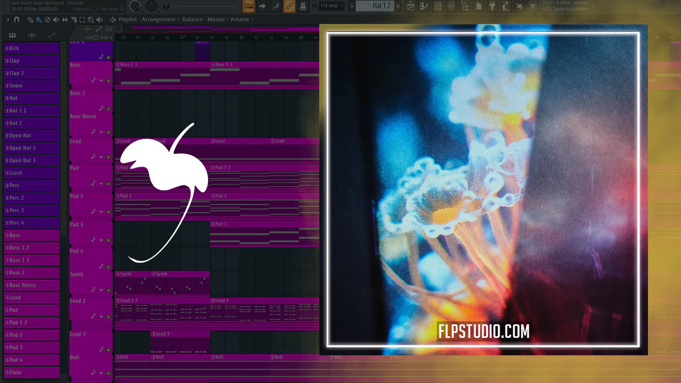Open the plugin picker plug icon
This screenshot has width=681, height=383.
(x=493, y=6)
